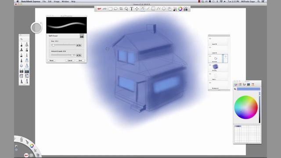The image size is (281, 158).
Task: Select the pencil brush in brush palette
Action: [x=22, y=44]
